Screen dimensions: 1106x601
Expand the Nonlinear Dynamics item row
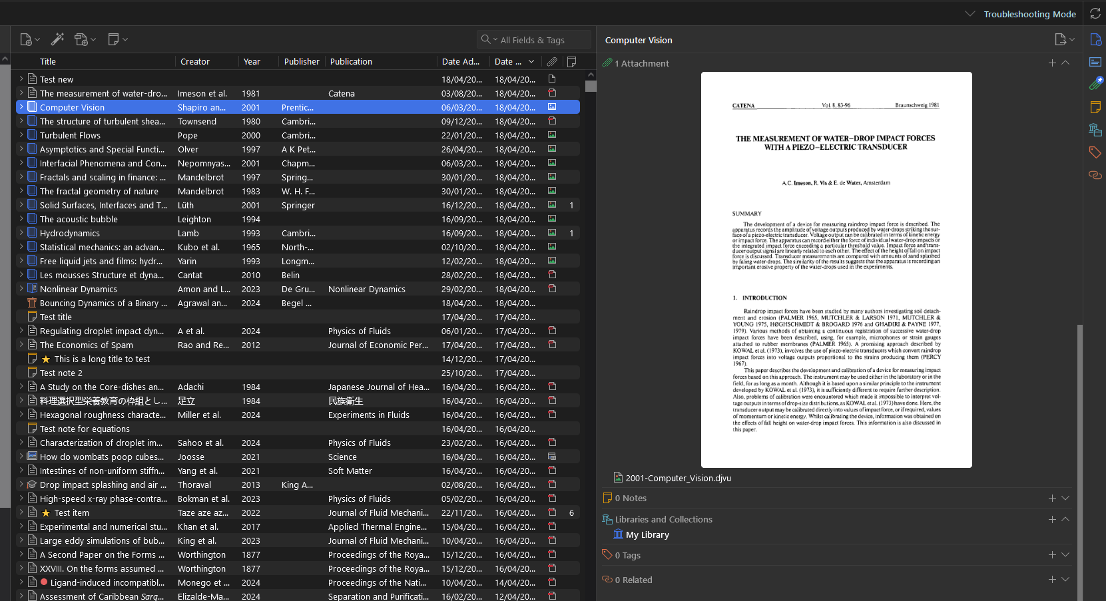(21, 289)
